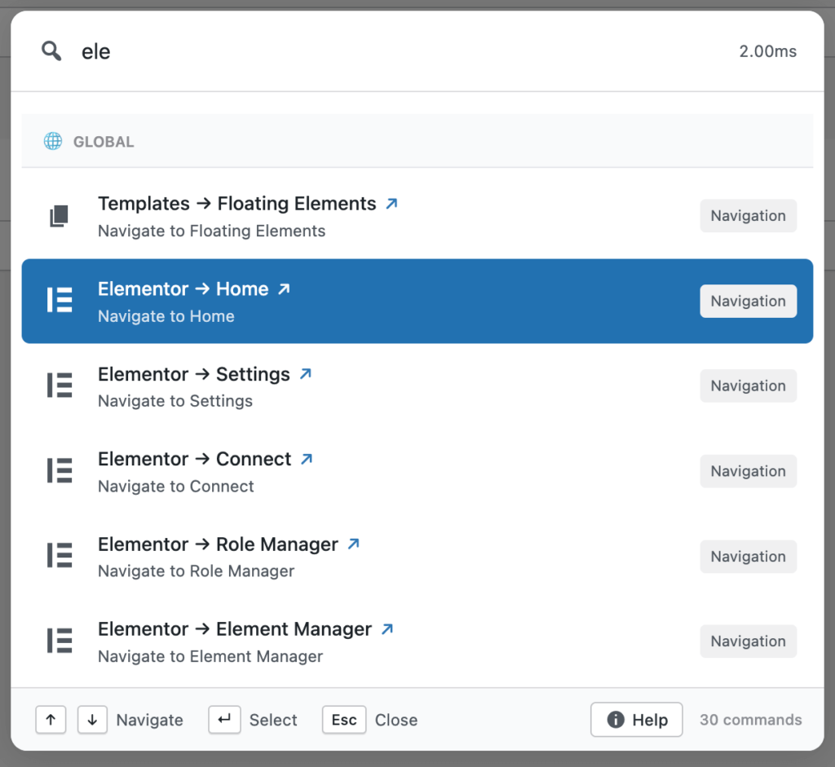
Task: Click the info icon inside the Help button
Action: coord(616,720)
